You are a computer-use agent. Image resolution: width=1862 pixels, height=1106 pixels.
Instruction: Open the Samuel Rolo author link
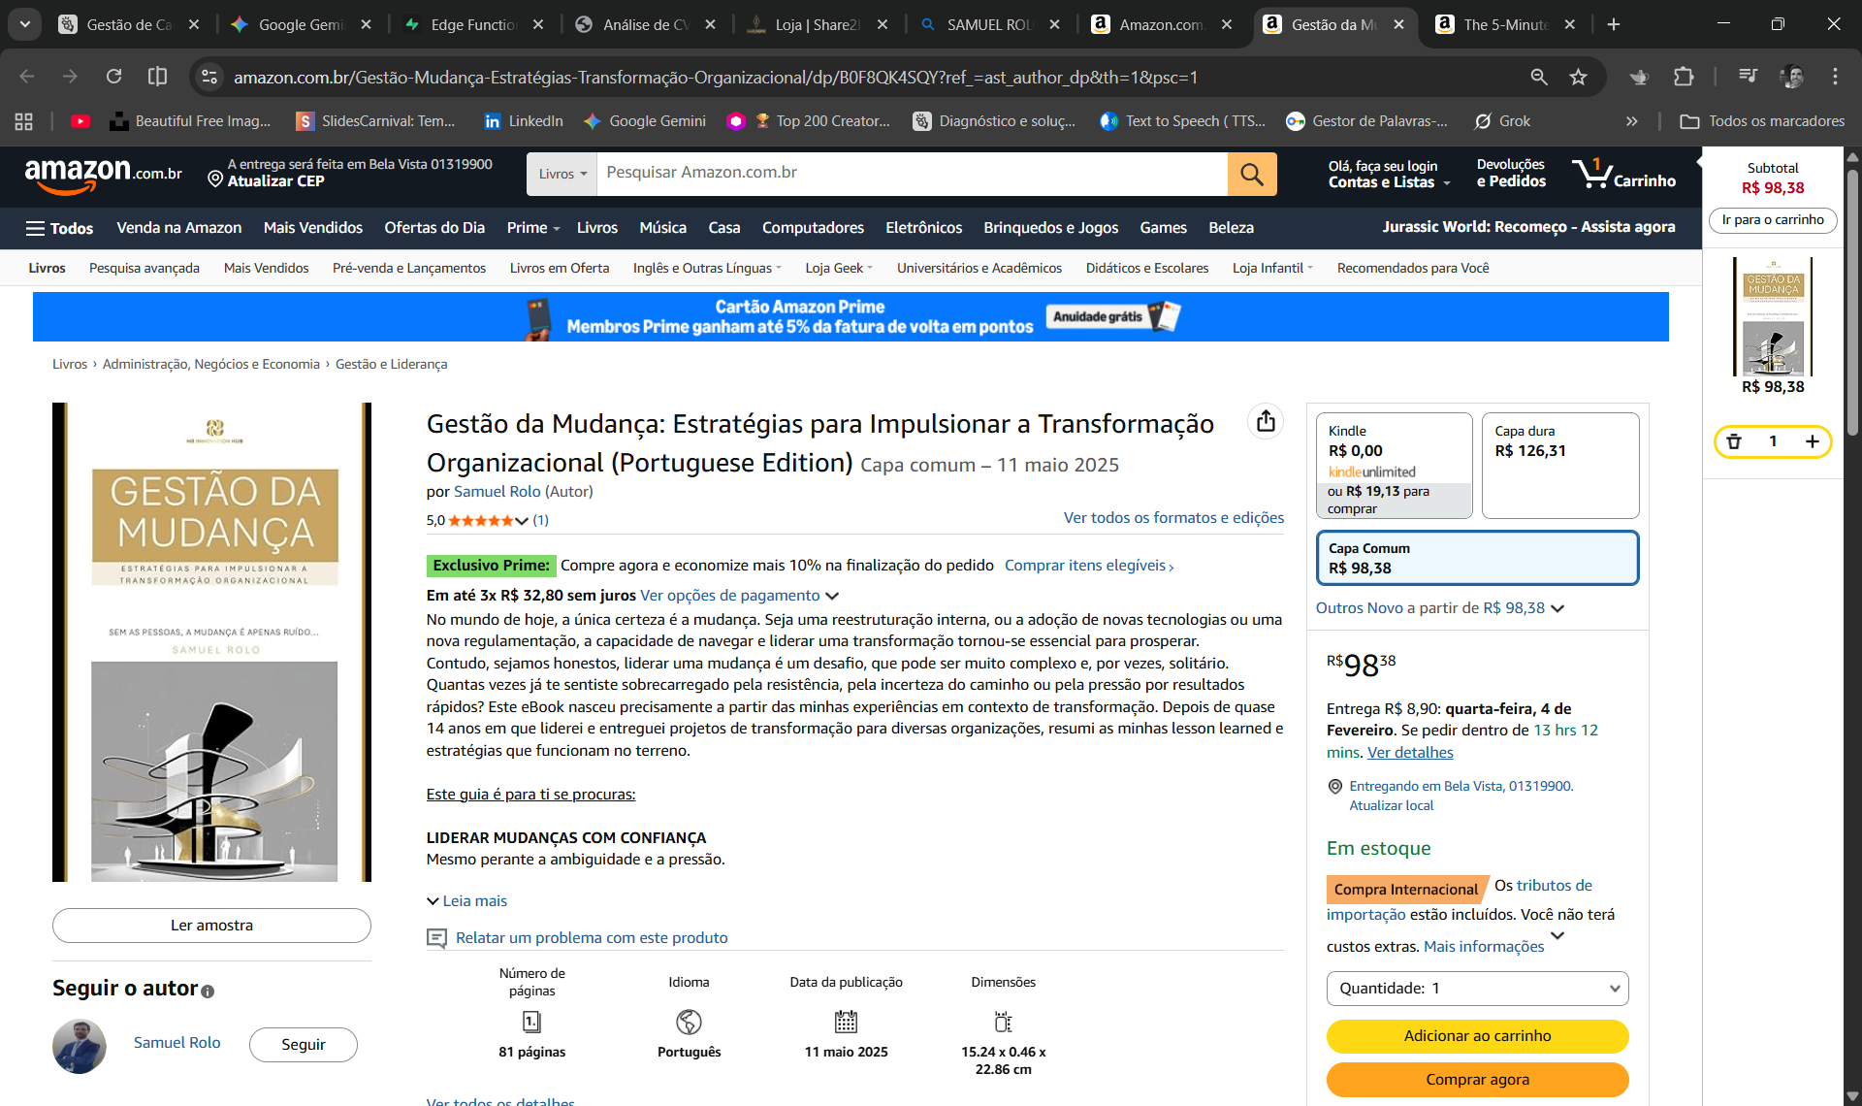497,492
